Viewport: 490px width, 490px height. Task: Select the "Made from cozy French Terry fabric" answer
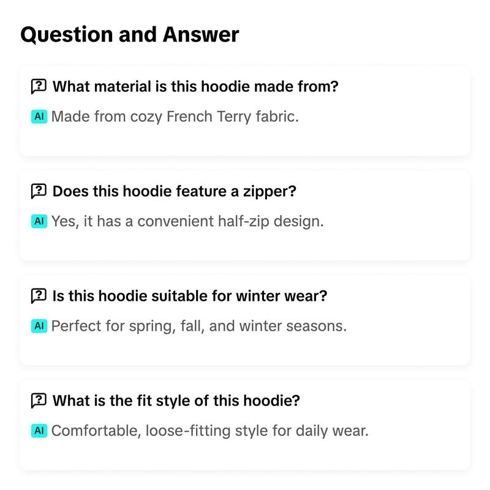(x=175, y=116)
